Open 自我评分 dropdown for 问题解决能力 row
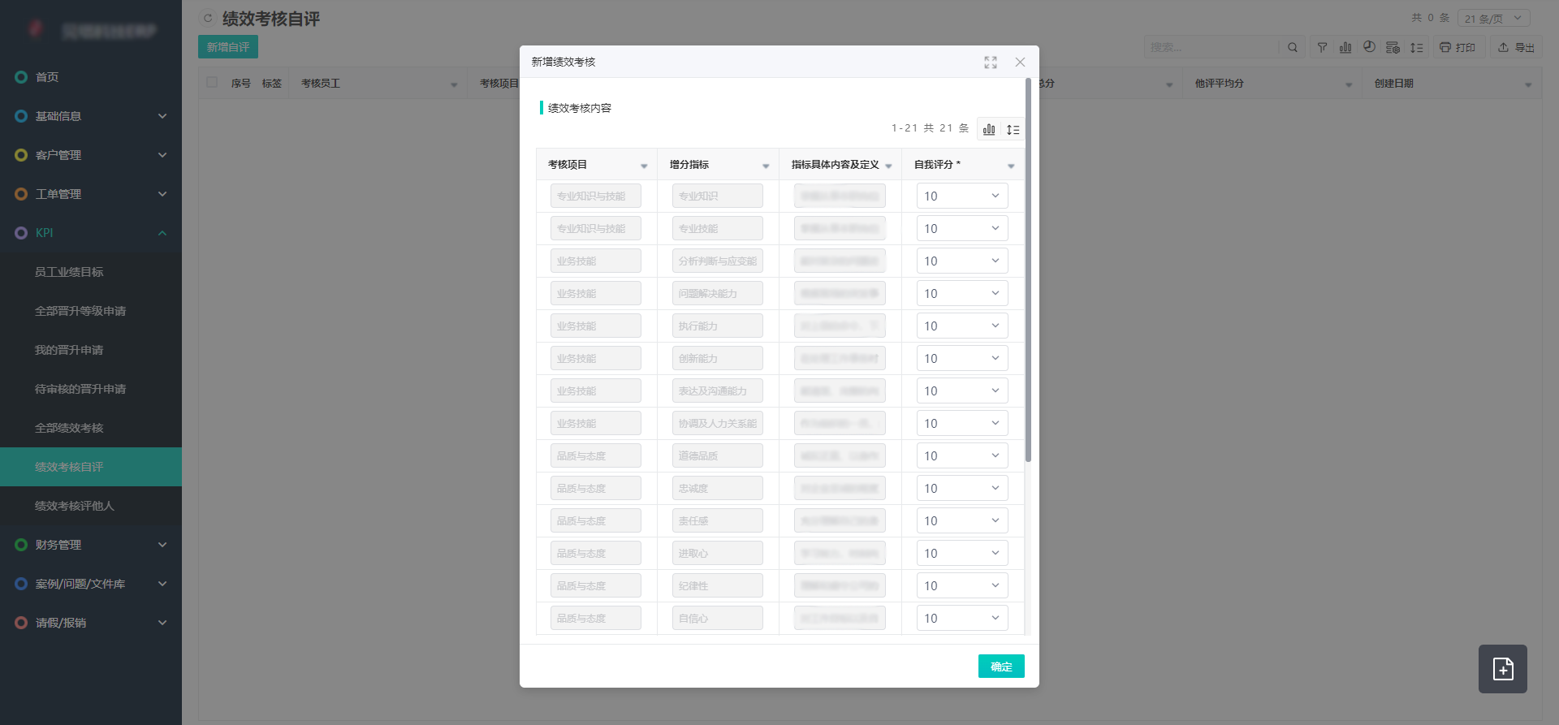Screen dimensions: 1559x725 pos(962,293)
